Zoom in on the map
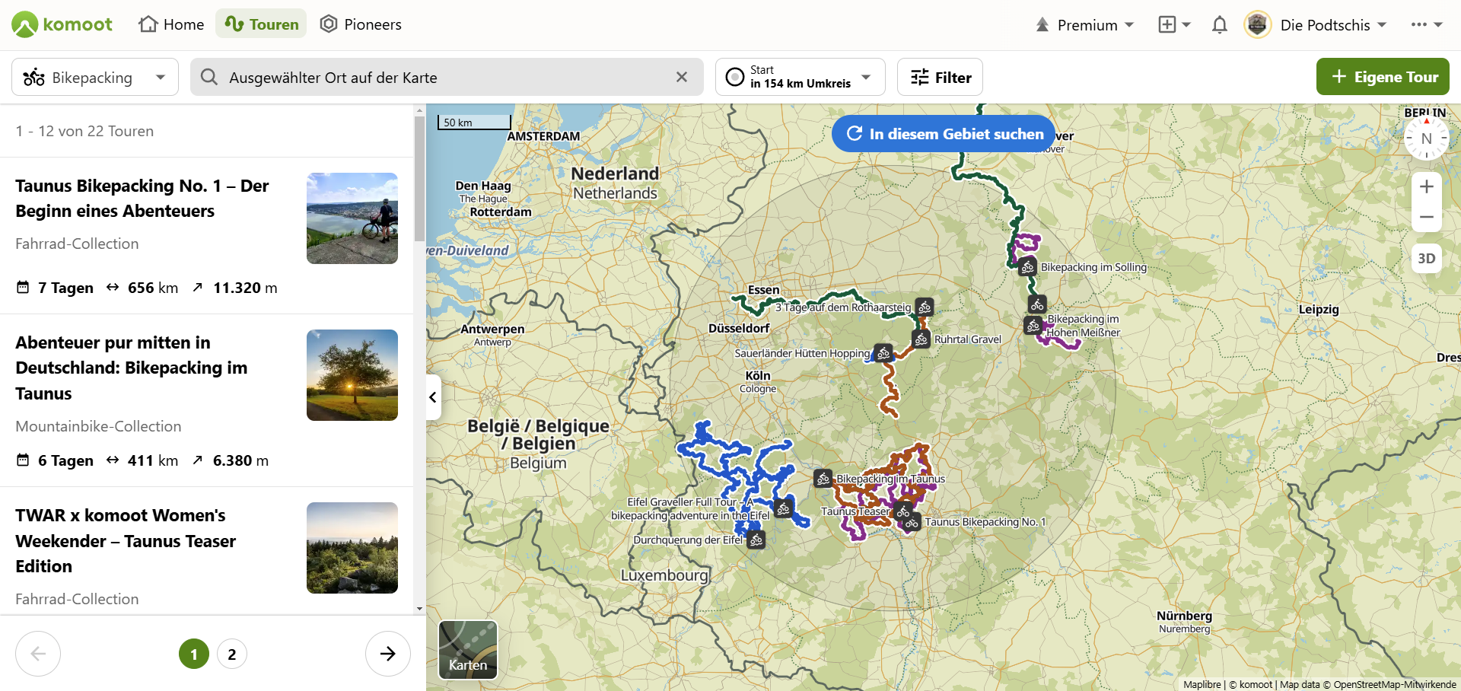 (x=1427, y=186)
